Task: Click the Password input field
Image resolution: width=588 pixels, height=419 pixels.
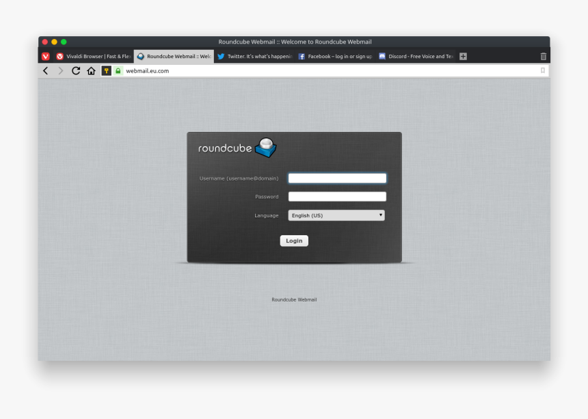Action: tap(337, 196)
